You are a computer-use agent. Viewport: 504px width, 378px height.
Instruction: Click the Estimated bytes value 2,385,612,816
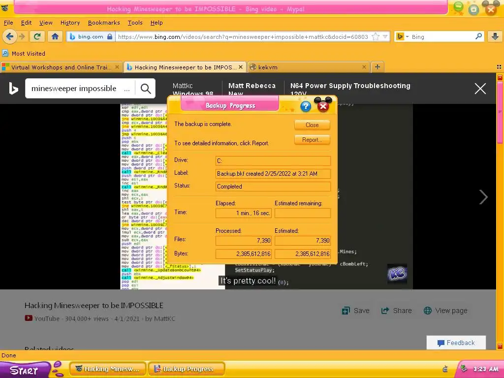(303, 253)
